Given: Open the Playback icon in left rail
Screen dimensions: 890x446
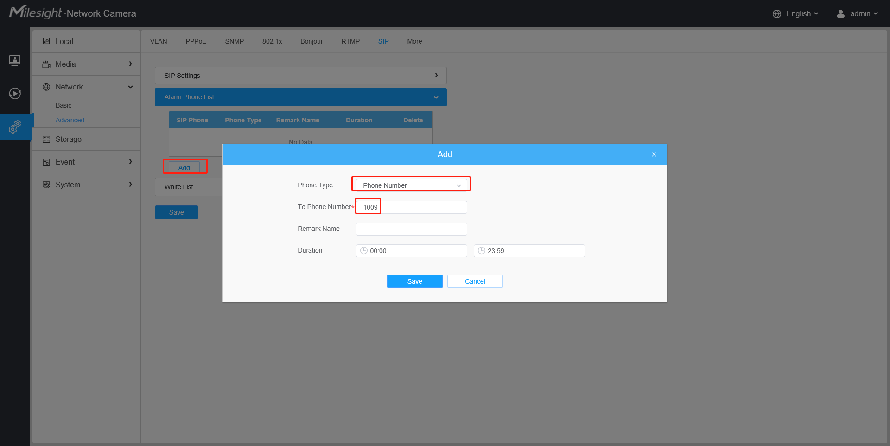Looking at the screenshot, I should point(15,94).
